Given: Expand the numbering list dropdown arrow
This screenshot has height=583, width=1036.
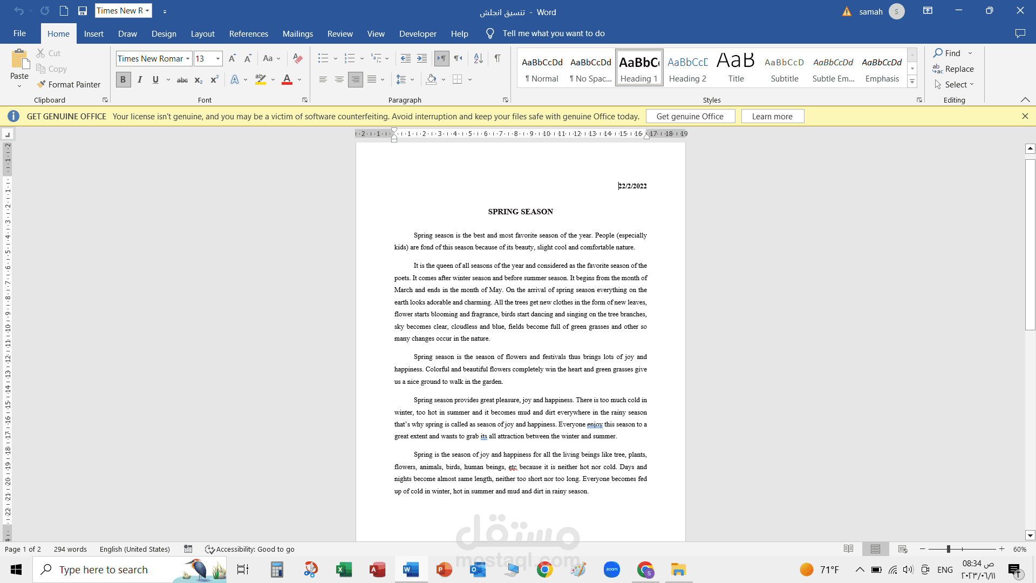Looking at the screenshot, I should (362, 58).
